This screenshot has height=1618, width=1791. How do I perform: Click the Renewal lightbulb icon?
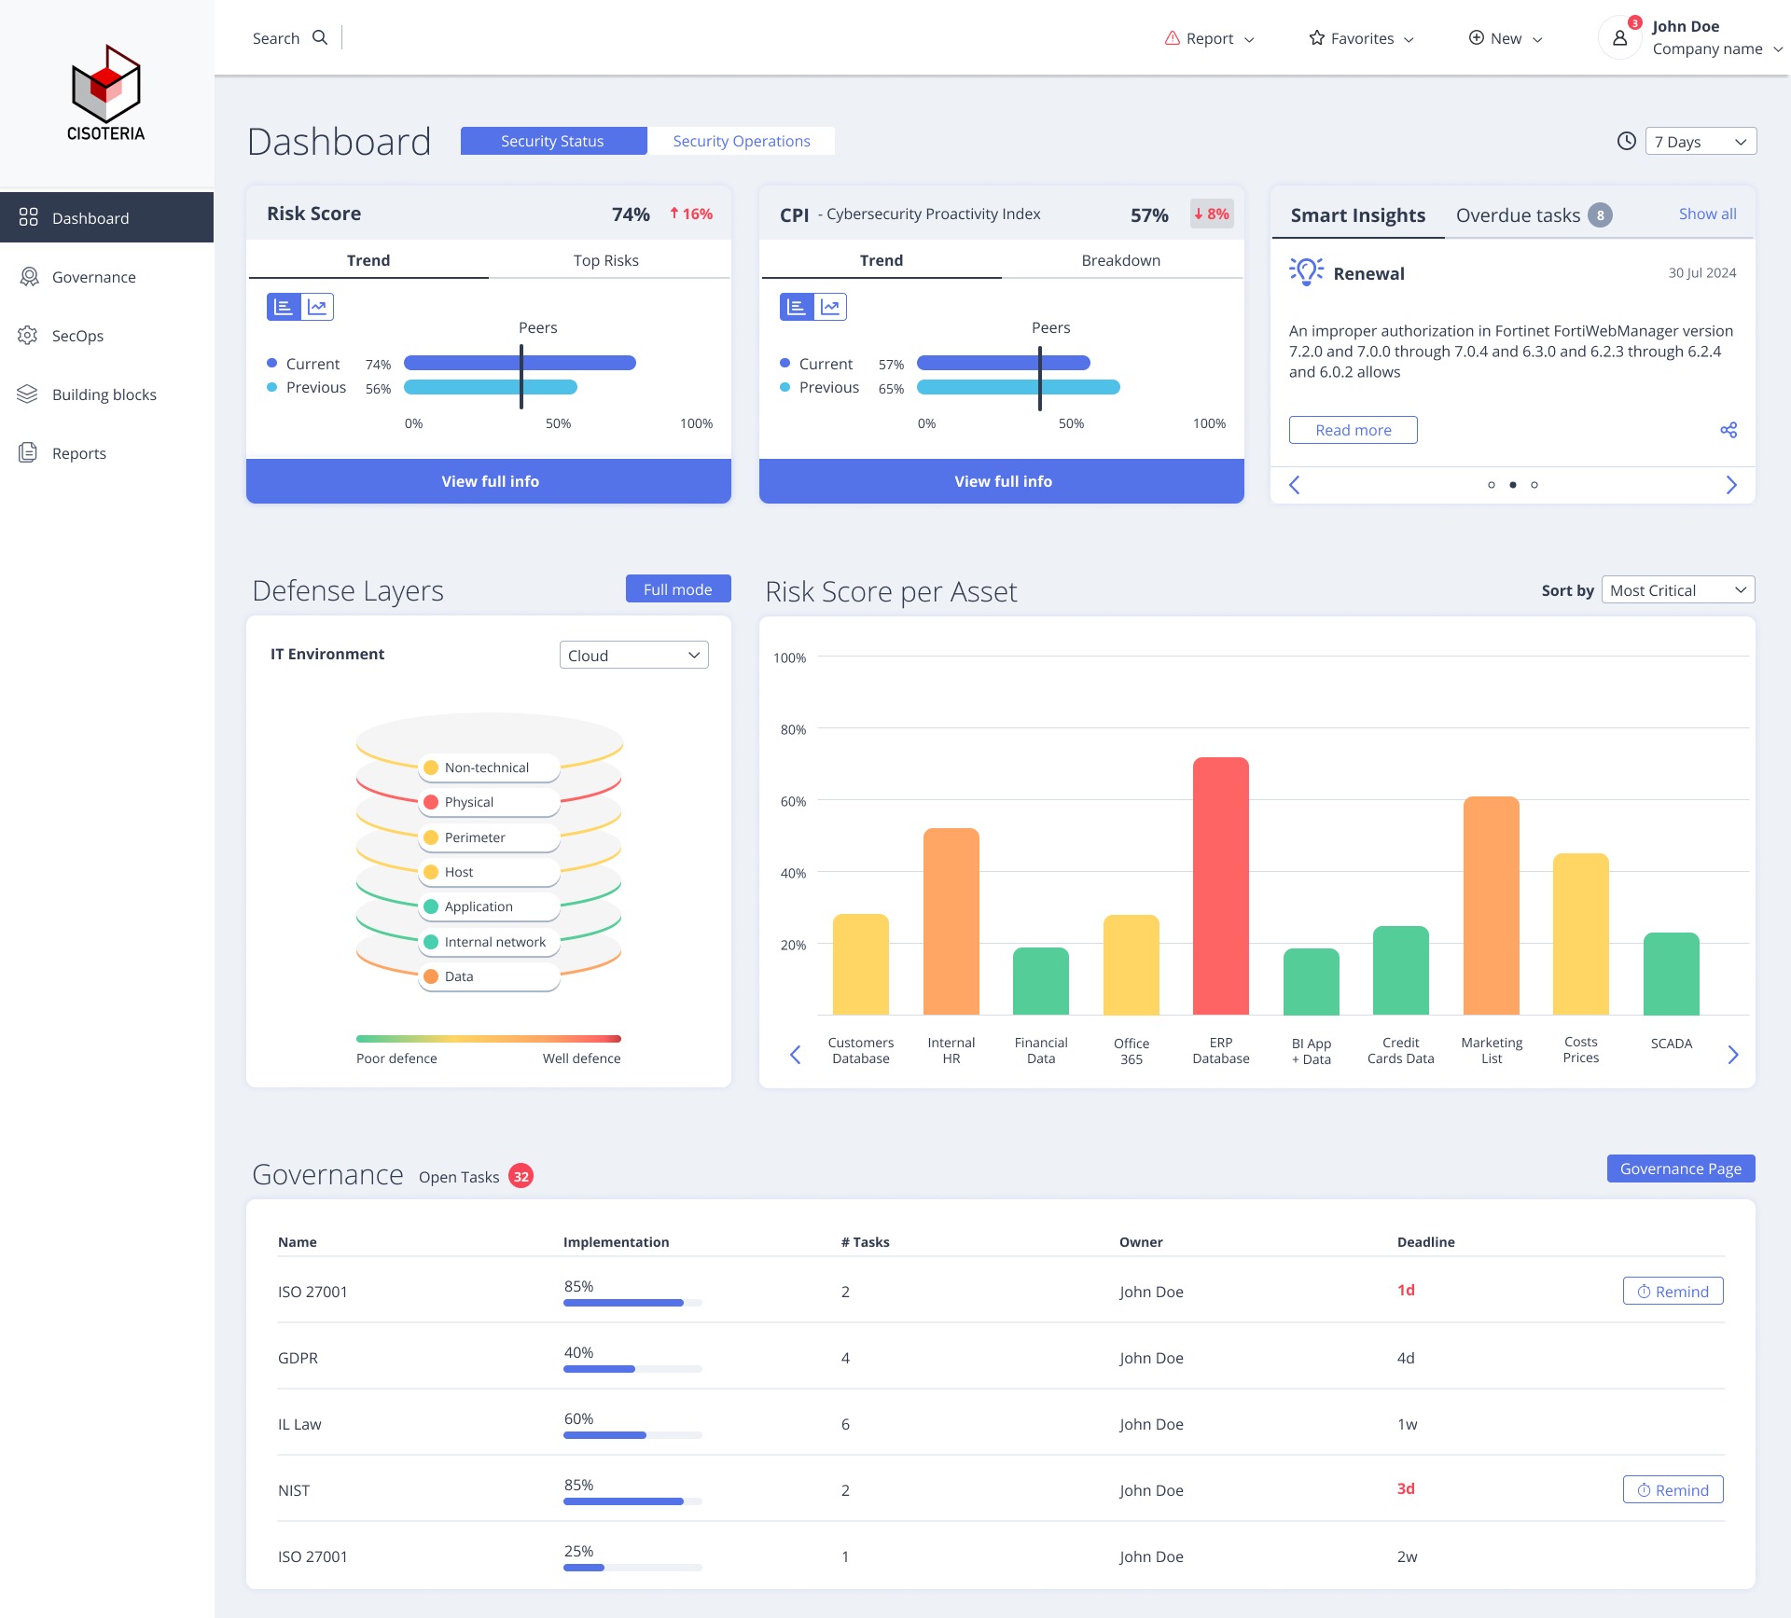pos(1307,271)
